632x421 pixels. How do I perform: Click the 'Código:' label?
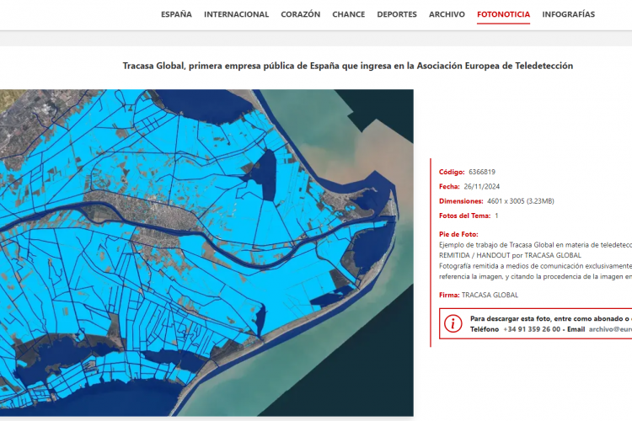tap(452, 172)
